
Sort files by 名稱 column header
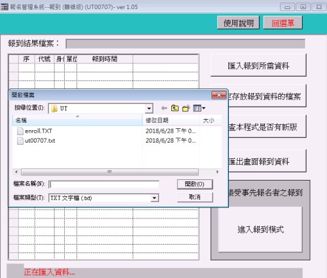(x=77, y=120)
